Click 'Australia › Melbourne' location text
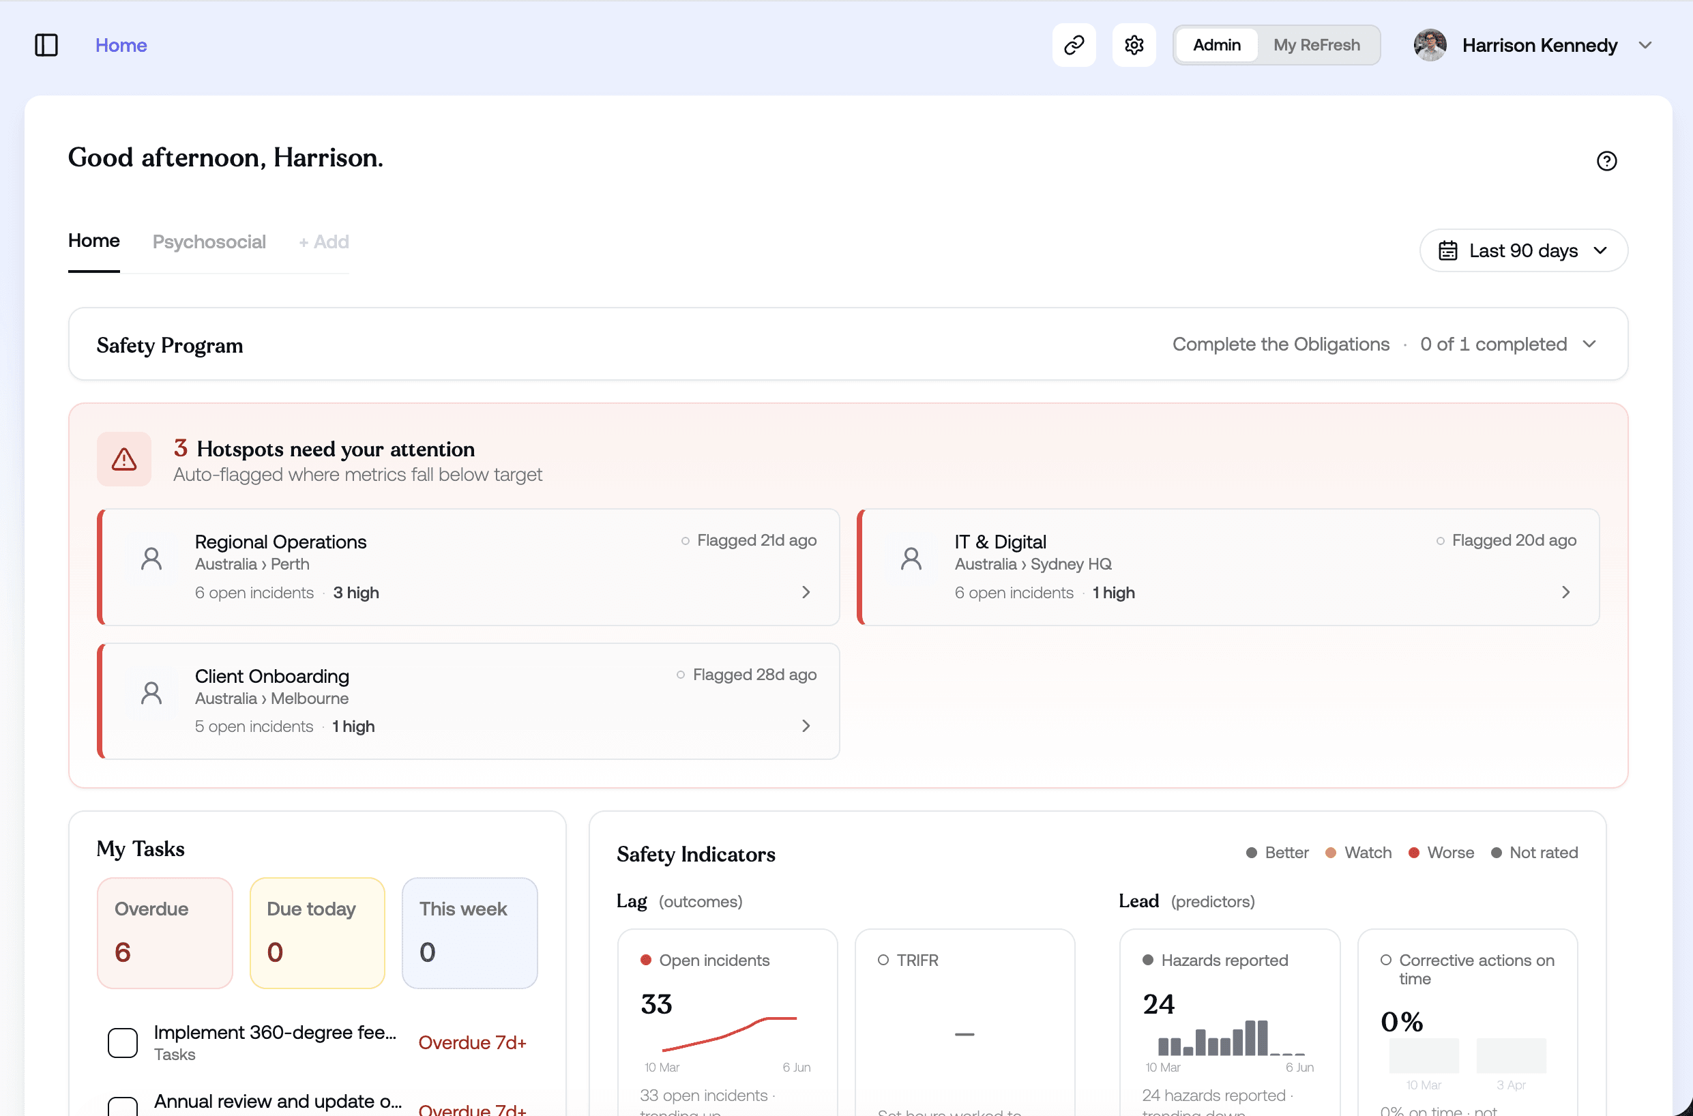Image resolution: width=1693 pixels, height=1116 pixels. tap(272, 699)
